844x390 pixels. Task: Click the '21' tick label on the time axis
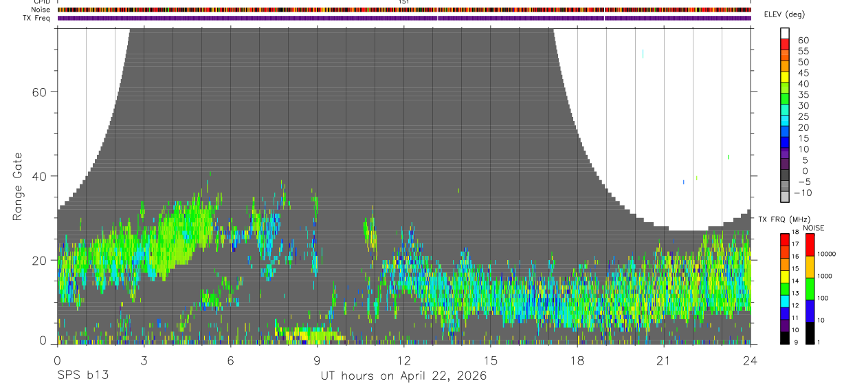663,360
